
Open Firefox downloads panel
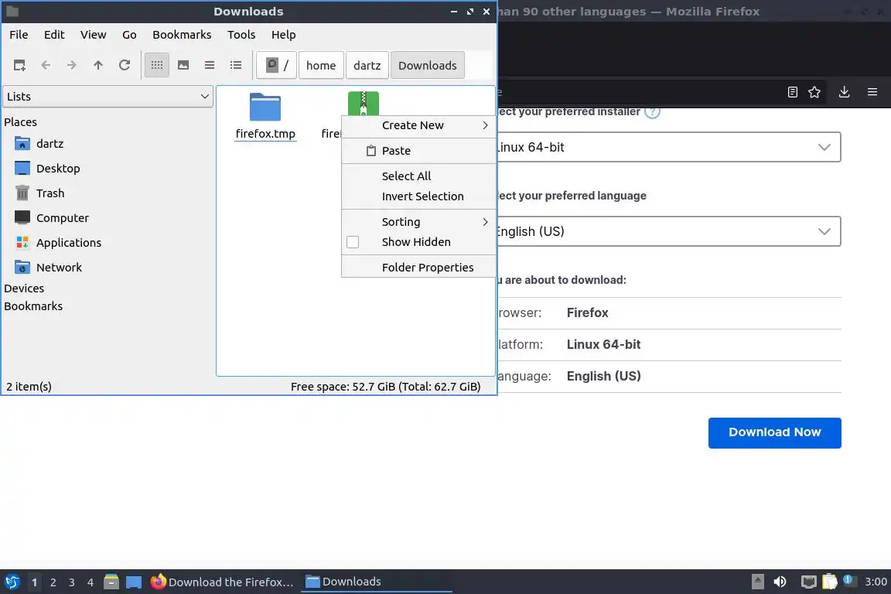pos(844,92)
